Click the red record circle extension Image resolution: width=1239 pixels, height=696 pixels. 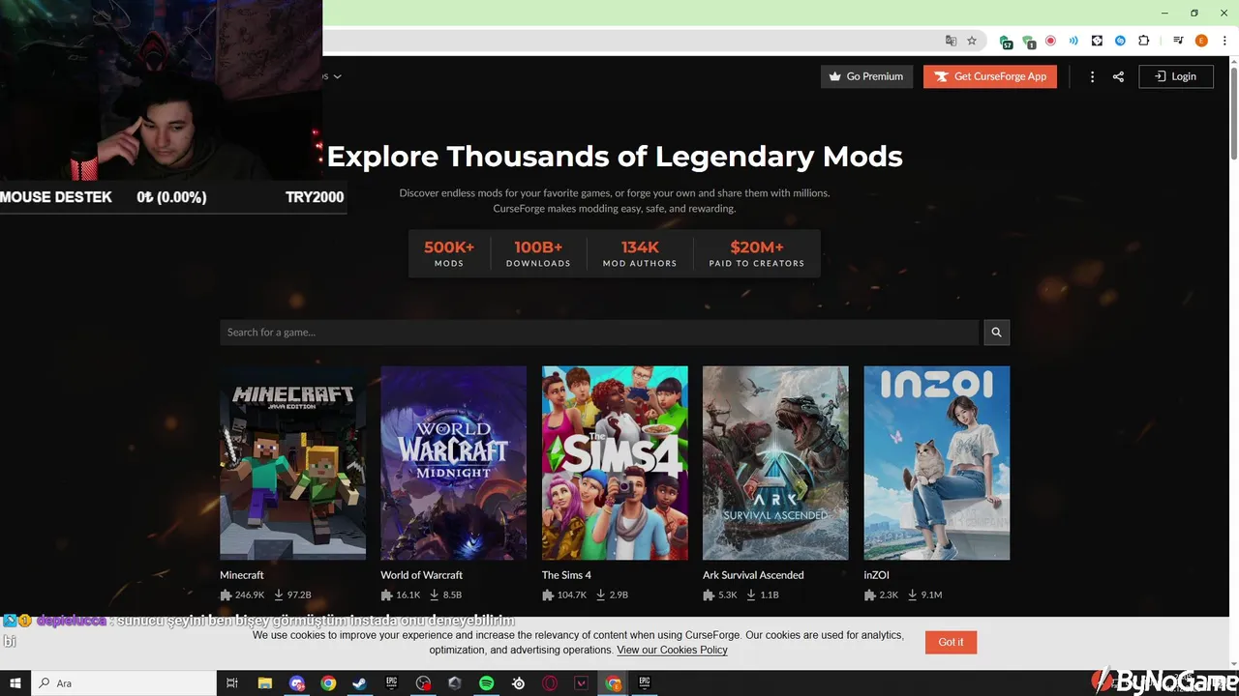(x=1050, y=41)
